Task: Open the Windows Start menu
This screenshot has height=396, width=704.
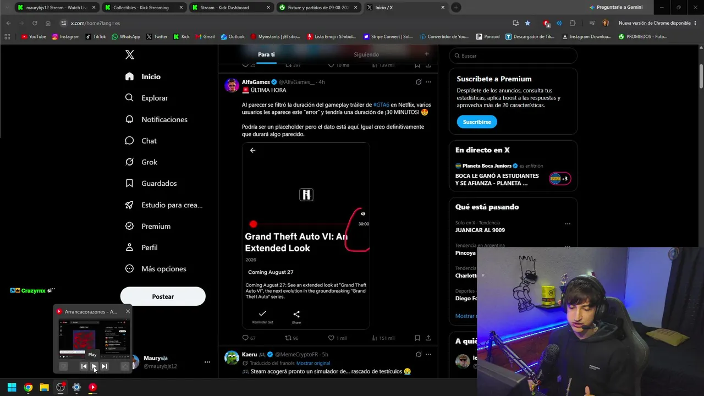Action: pyautogui.click(x=12, y=387)
